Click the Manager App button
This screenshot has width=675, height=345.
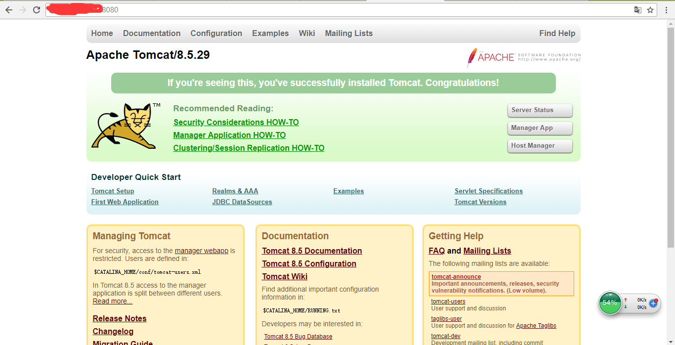(x=540, y=128)
